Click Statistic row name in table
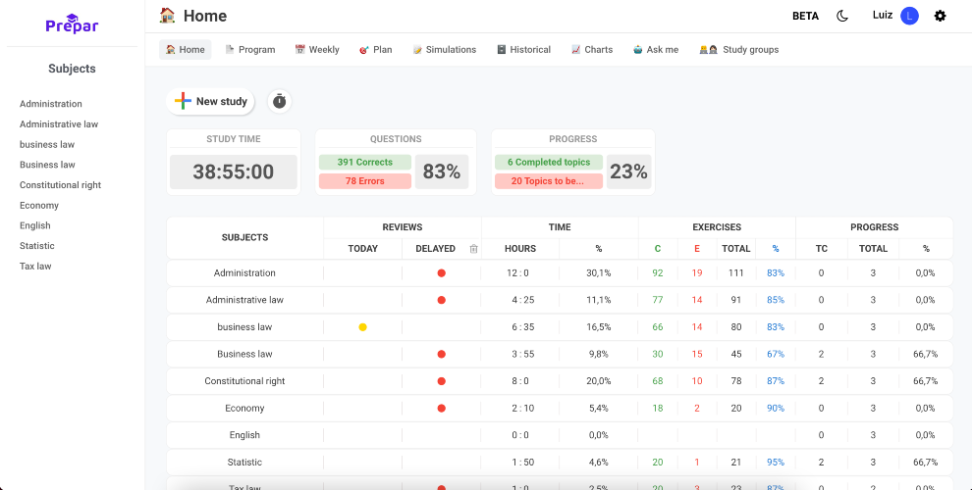The width and height of the screenshot is (972, 490). 244,463
